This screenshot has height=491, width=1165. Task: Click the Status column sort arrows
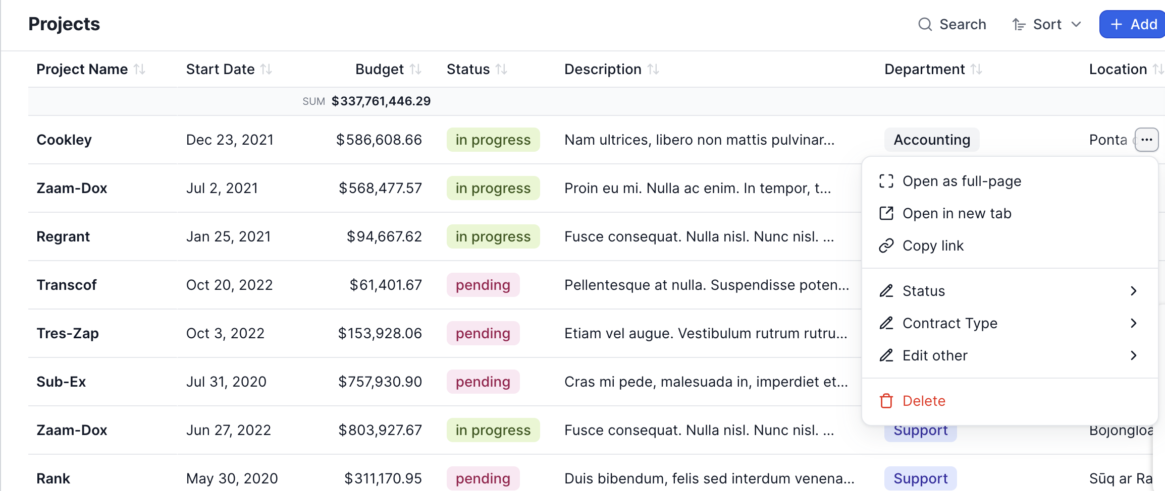point(501,69)
